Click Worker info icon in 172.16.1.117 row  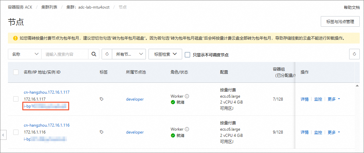click(x=187, y=96)
